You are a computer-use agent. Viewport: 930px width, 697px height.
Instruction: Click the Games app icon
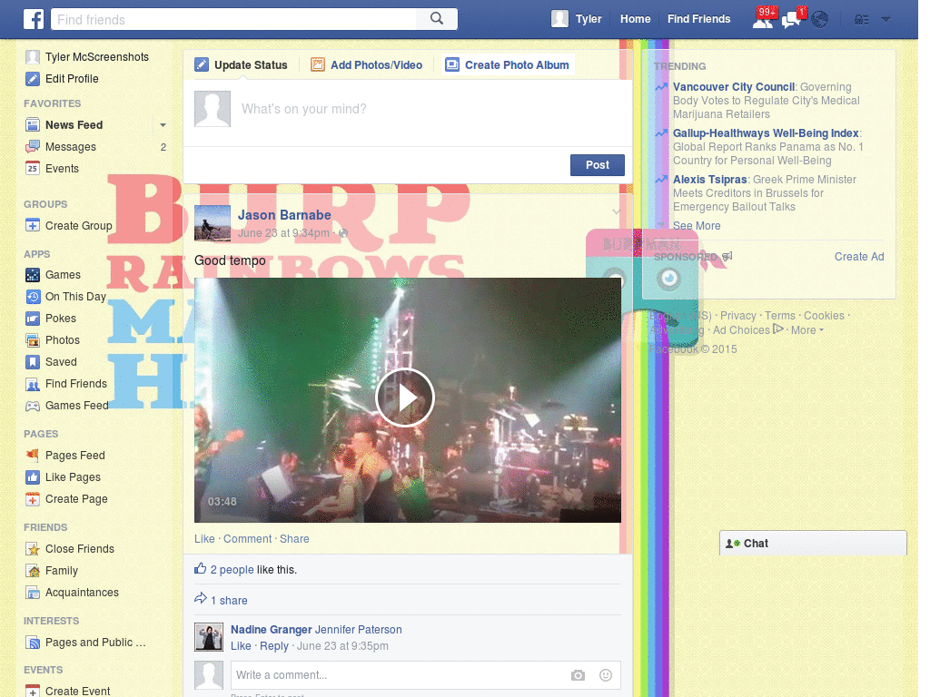[x=33, y=275]
